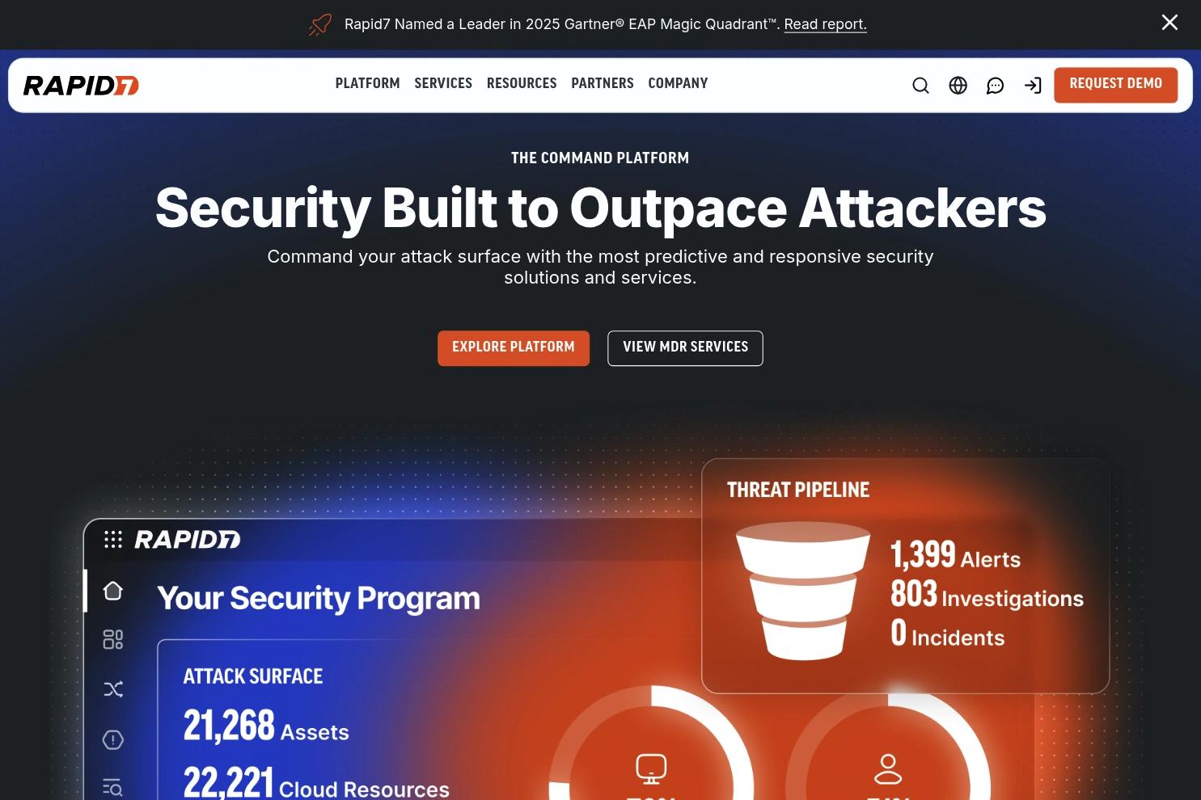Viewport: 1201px width, 800px height.
Task: Select the home icon in dashboard sidebar
Action: click(113, 591)
